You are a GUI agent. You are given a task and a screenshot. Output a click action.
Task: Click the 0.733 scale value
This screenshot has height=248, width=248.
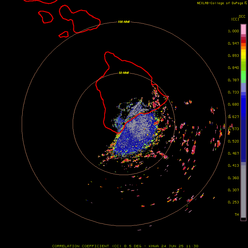tap(233, 92)
